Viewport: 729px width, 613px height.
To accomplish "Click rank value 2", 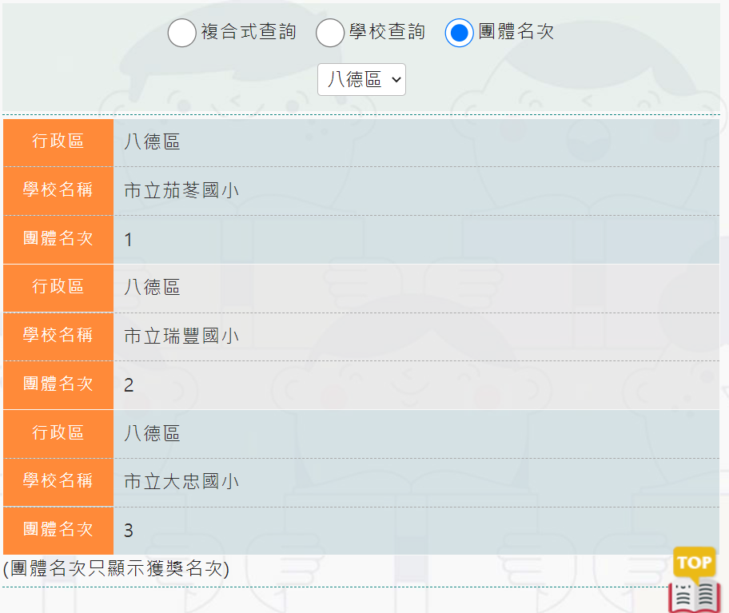I will [129, 384].
